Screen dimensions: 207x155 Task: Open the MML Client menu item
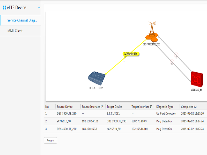15,31
